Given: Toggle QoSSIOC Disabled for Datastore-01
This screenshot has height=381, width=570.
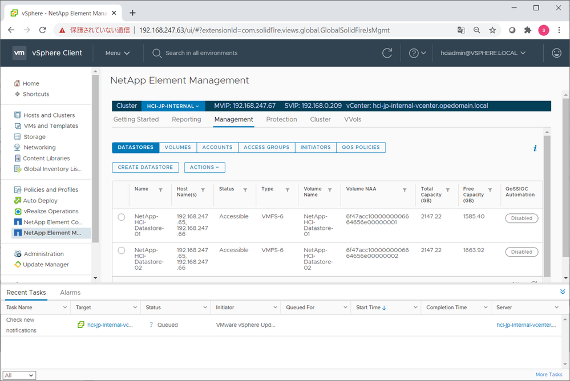Looking at the screenshot, I should click(x=521, y=218).
